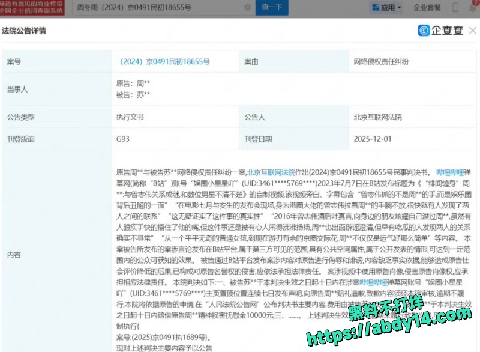Click the 公告人 label cell
The width and height of the screenshot is (480, 352).
(x=294, y=117)
